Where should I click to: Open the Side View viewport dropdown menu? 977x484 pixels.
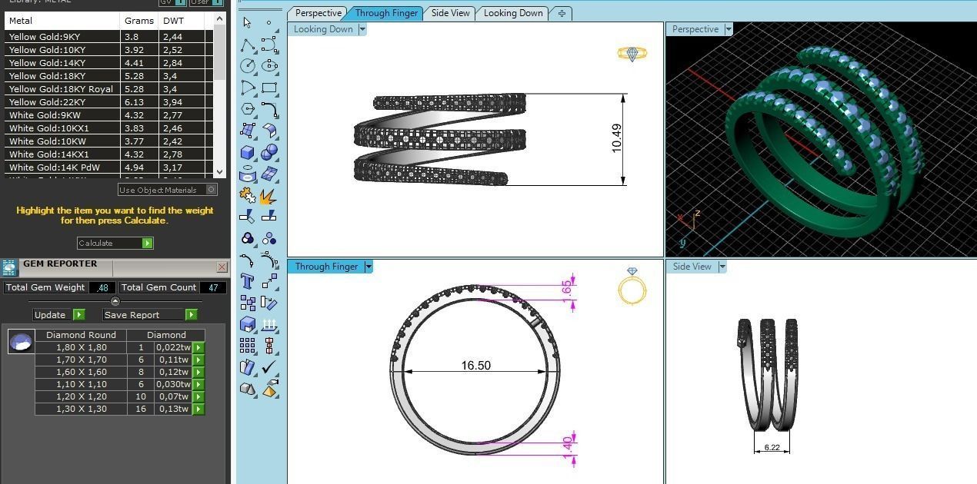(722, 267)
